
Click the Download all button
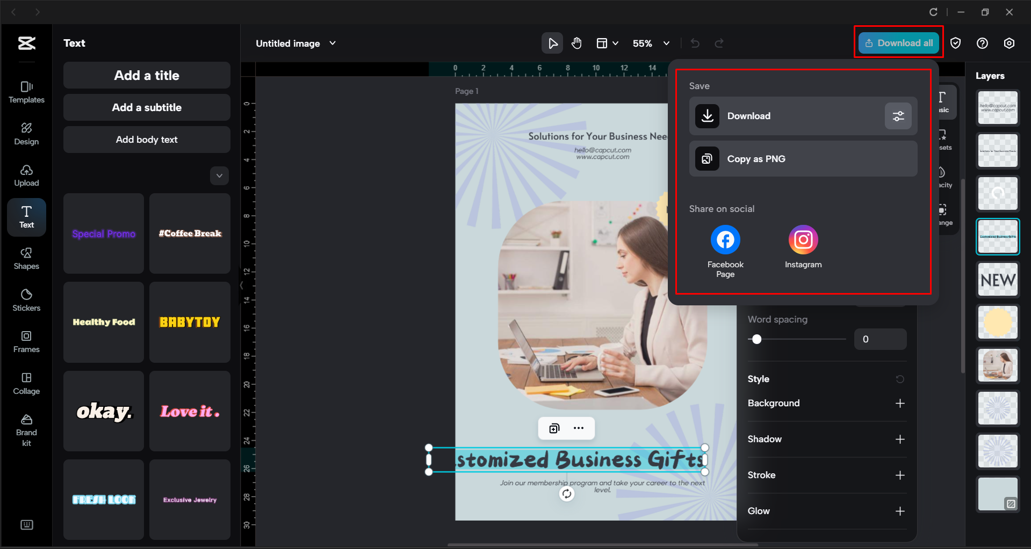point(898,42)
